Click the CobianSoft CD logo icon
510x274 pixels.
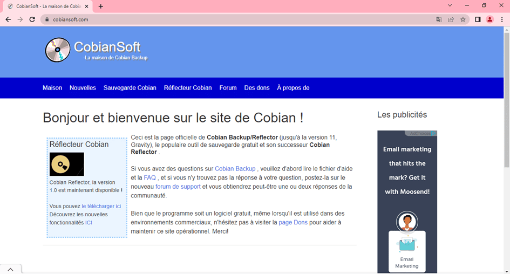57,50
